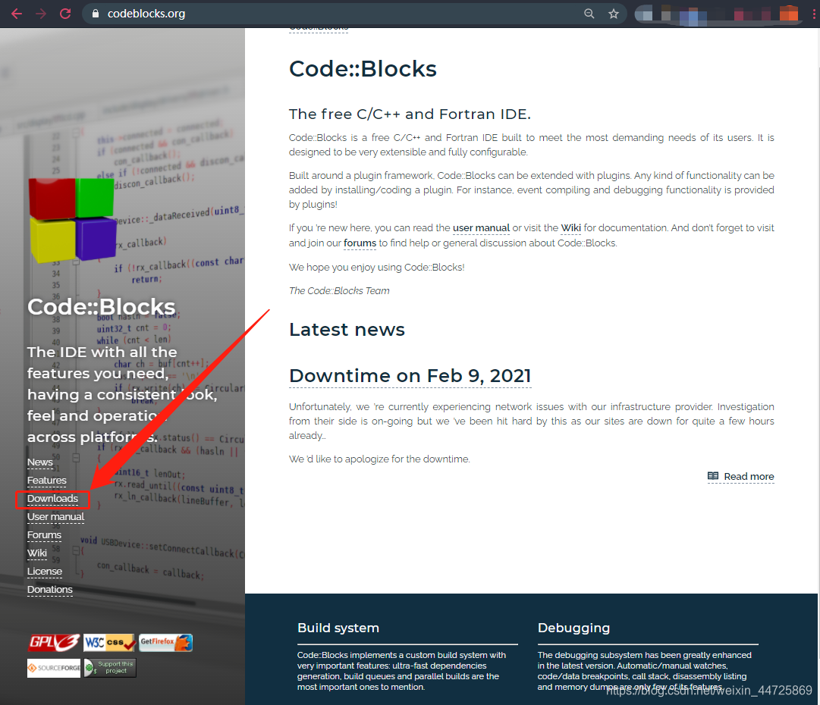Viewport: 820px width, 705px height.
Task: Open the Donations sidebar link
Action: coord(49,590)
